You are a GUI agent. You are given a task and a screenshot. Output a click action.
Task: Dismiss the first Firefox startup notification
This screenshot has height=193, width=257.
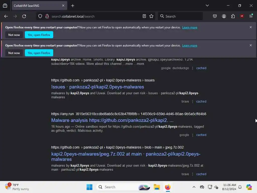[251, 27]
